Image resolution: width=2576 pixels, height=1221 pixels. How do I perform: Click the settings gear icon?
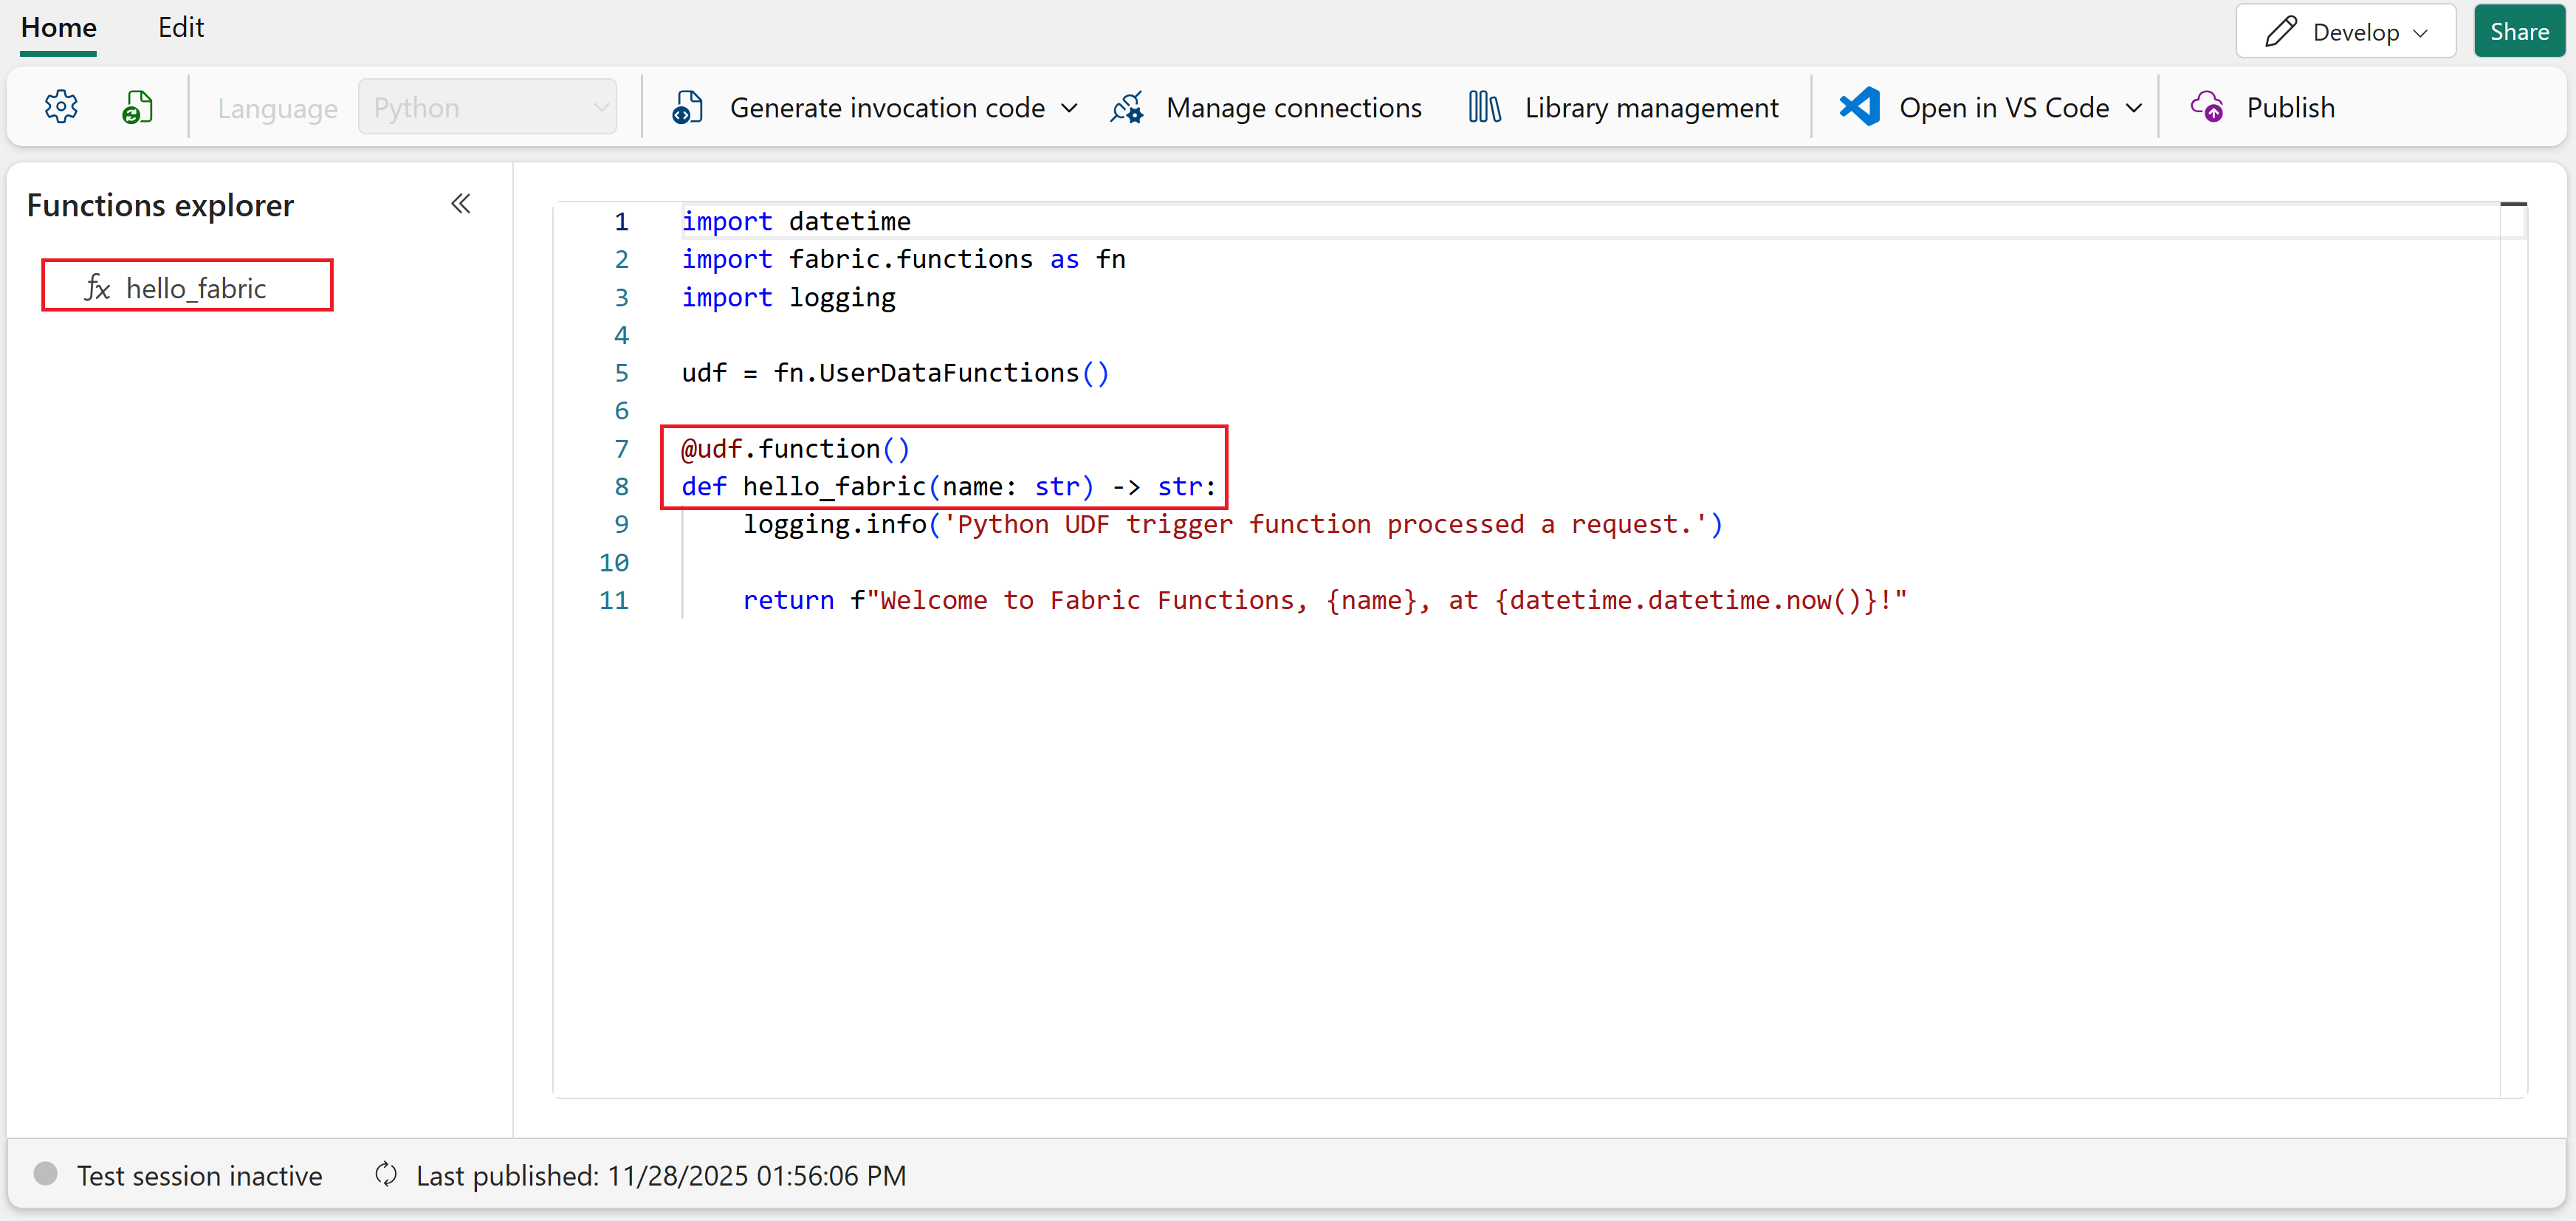[x=61, y=107]
